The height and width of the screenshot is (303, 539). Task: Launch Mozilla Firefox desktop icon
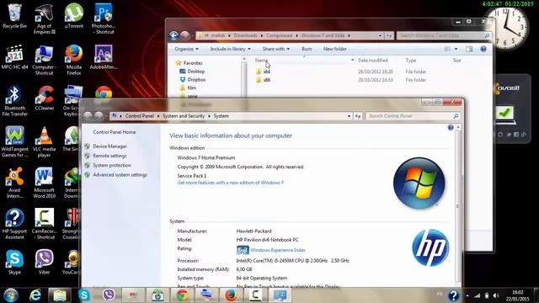pyautogui.click(x=73, y=60)
